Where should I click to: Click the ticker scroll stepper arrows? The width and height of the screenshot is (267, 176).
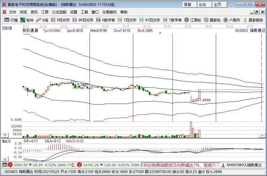218,165
